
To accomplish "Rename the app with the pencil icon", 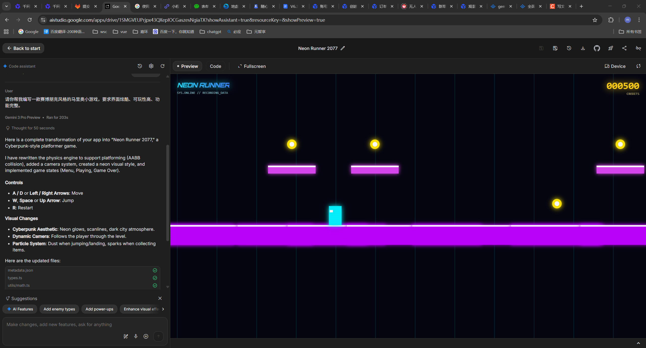I will [343, 48].
